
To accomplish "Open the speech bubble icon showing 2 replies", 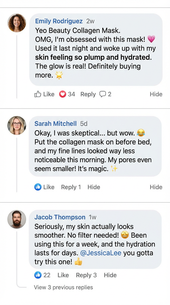I will coord(105,94).
